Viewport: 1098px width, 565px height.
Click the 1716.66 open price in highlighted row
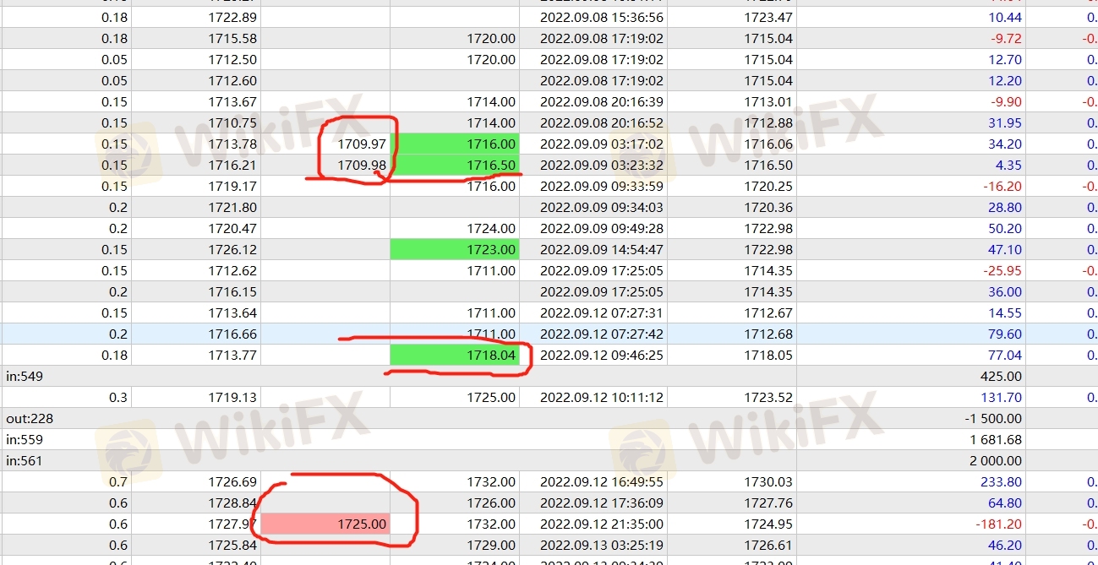[x=232, y=334]
